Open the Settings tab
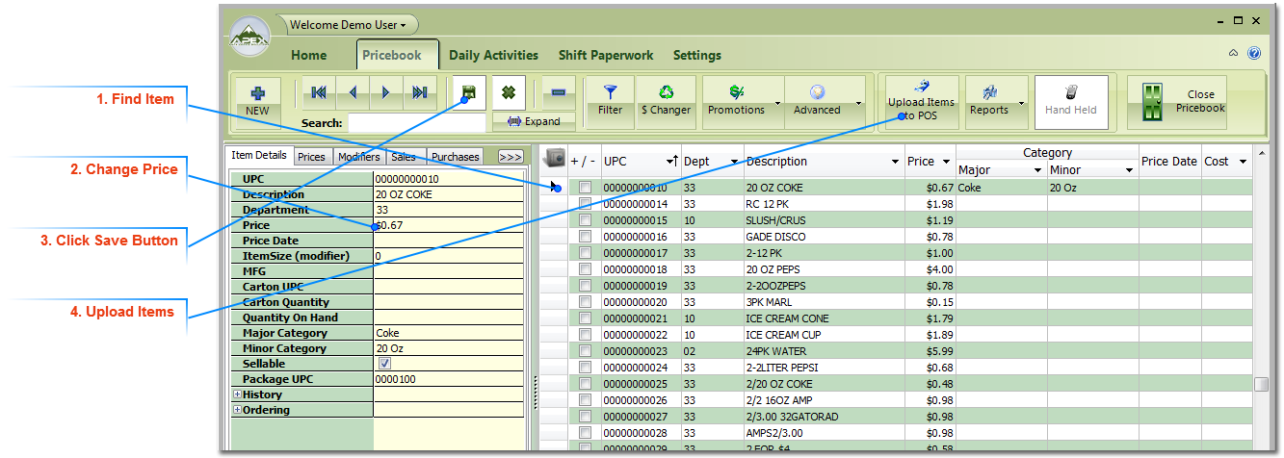 coord(697,55)
